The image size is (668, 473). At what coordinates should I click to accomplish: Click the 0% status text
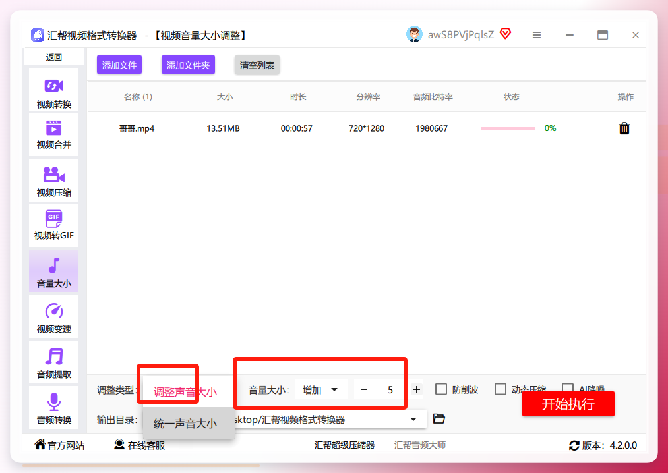click(x=551, y=128)
